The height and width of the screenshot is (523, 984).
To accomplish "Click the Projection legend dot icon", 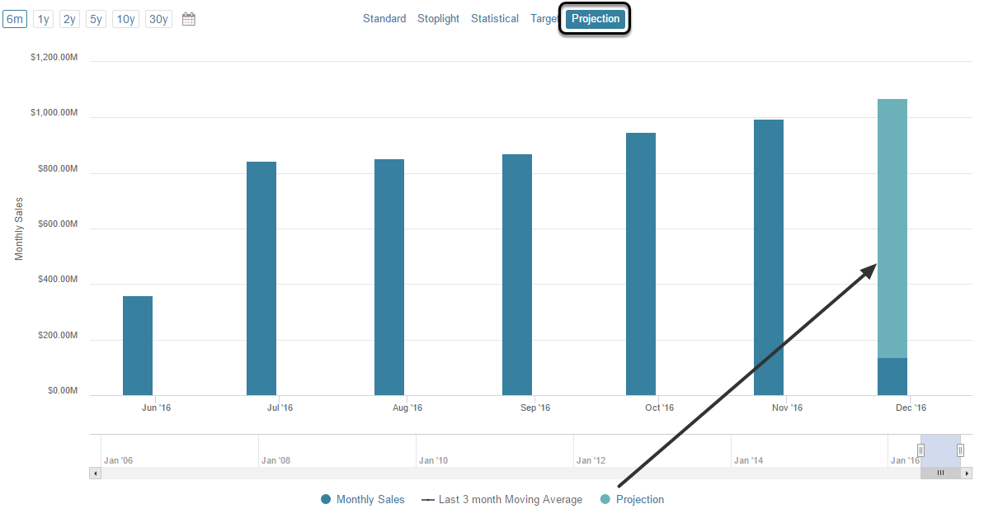I will click(x=604, y=499).
